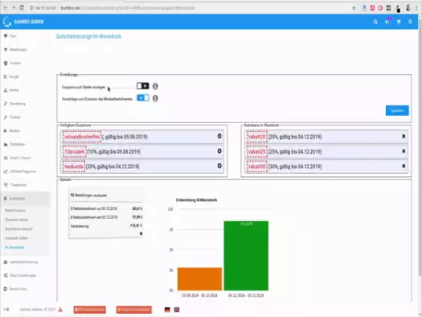Click the green bar in Warenkorb chart
The image size is (422, 317).
(x=246, y=256)
